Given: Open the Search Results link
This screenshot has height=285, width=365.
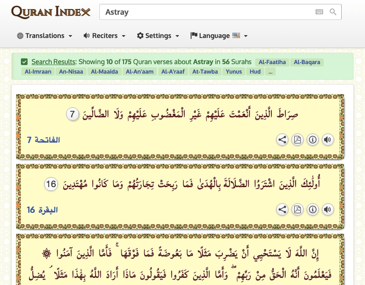Looking at the screenshot, I should click(x=54, y=62).
